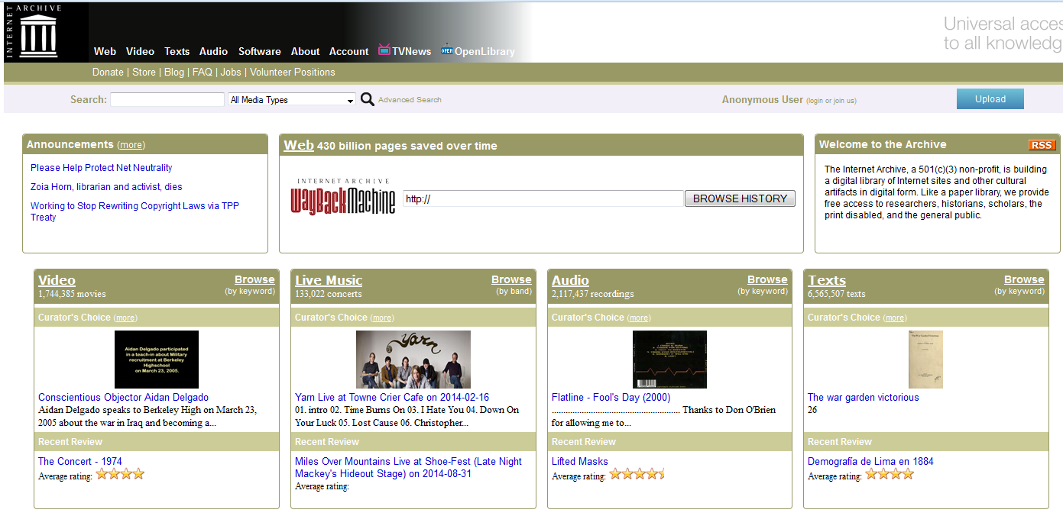Image resolution: width=1063 pixels, height=529 pixels.
Task: Click the Yarn band photo thumbnail
Action: (x=413, y=360)
